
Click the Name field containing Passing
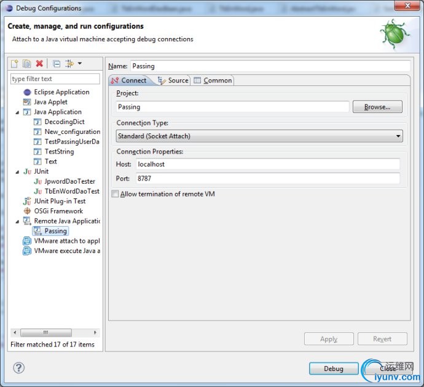click(270, 66)
